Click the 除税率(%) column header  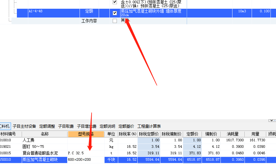128,134
